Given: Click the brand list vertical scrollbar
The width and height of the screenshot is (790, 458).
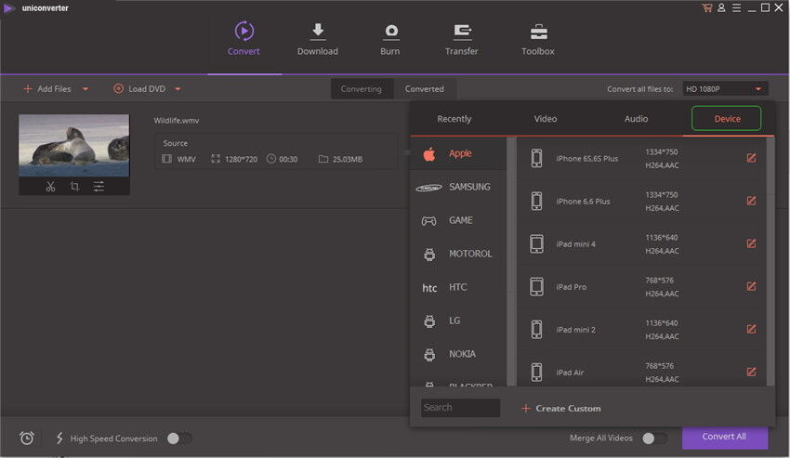Looking at the screenshot, I should pos(511,261).
